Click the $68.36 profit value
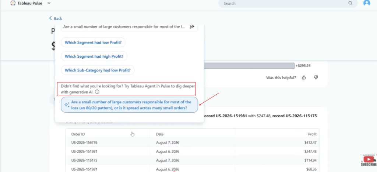This screenshot has height=172, width=377. [x=311, y=169]
